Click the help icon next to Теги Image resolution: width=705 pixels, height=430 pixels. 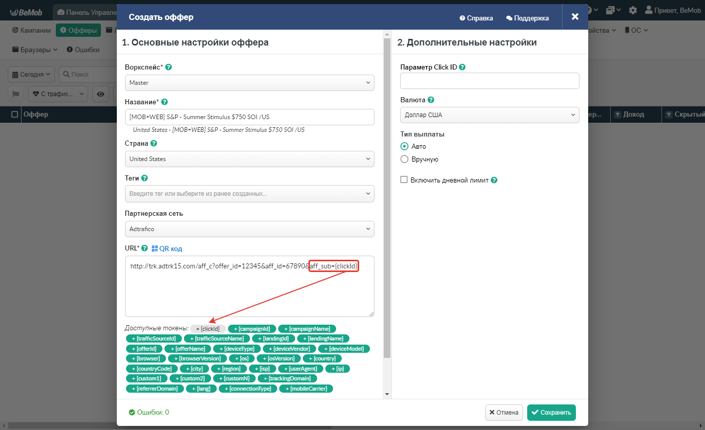pos(144,178)
